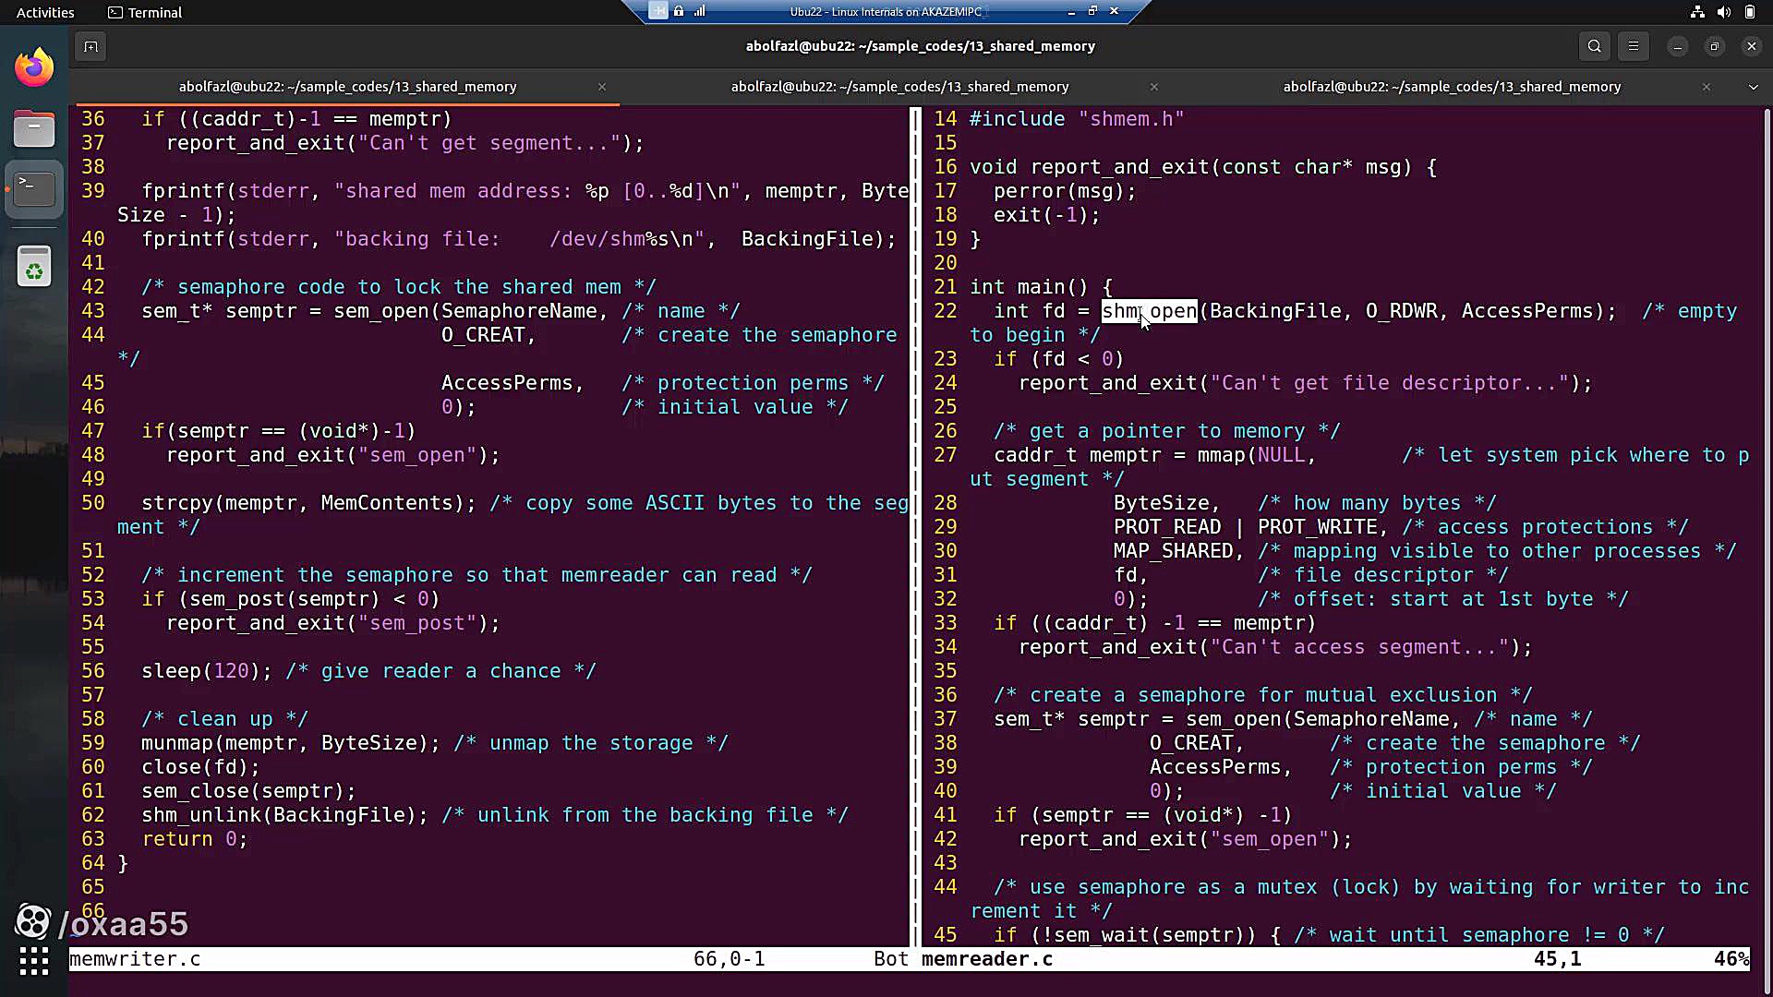The height and width of the screenshot is (997, 1773).
Task: Close the first terminal tab
Action: pyautogui.click(x=602, y=87)
